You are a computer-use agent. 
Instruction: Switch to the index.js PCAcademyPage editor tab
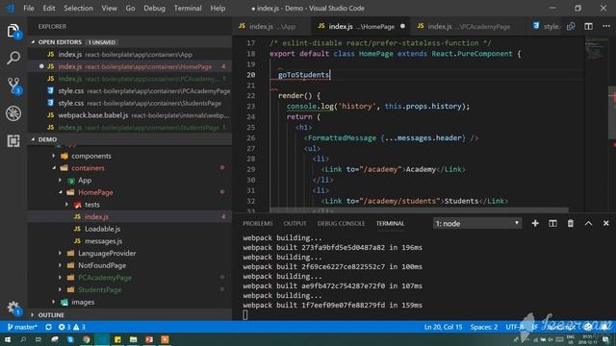click(x=469, y=26)
